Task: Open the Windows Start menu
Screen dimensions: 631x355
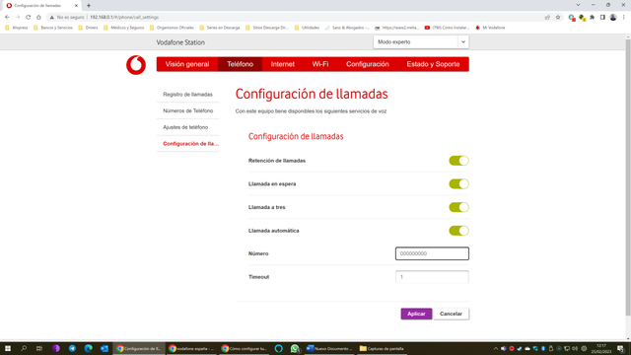Action: click(8, 348)
